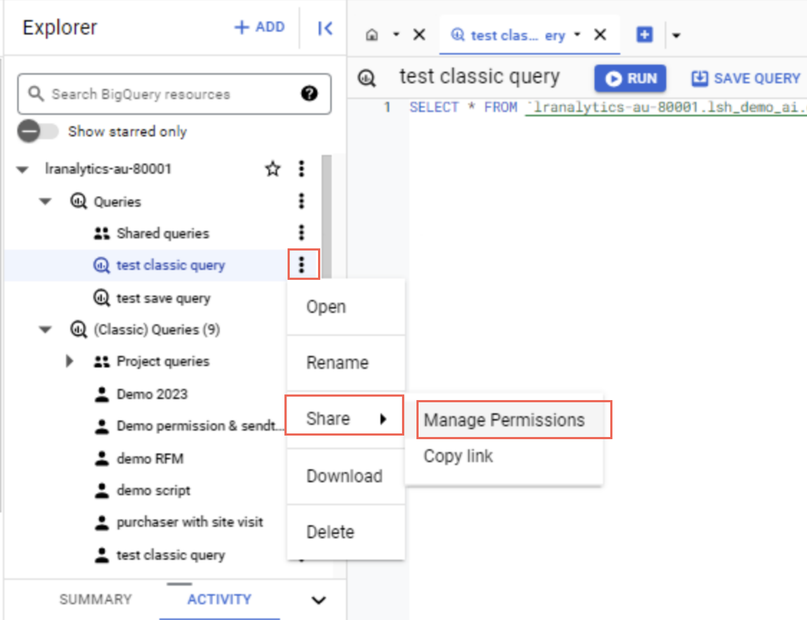Select demo RFM query
The width and height of the screenshot is (807, 620).
(150, 459)
